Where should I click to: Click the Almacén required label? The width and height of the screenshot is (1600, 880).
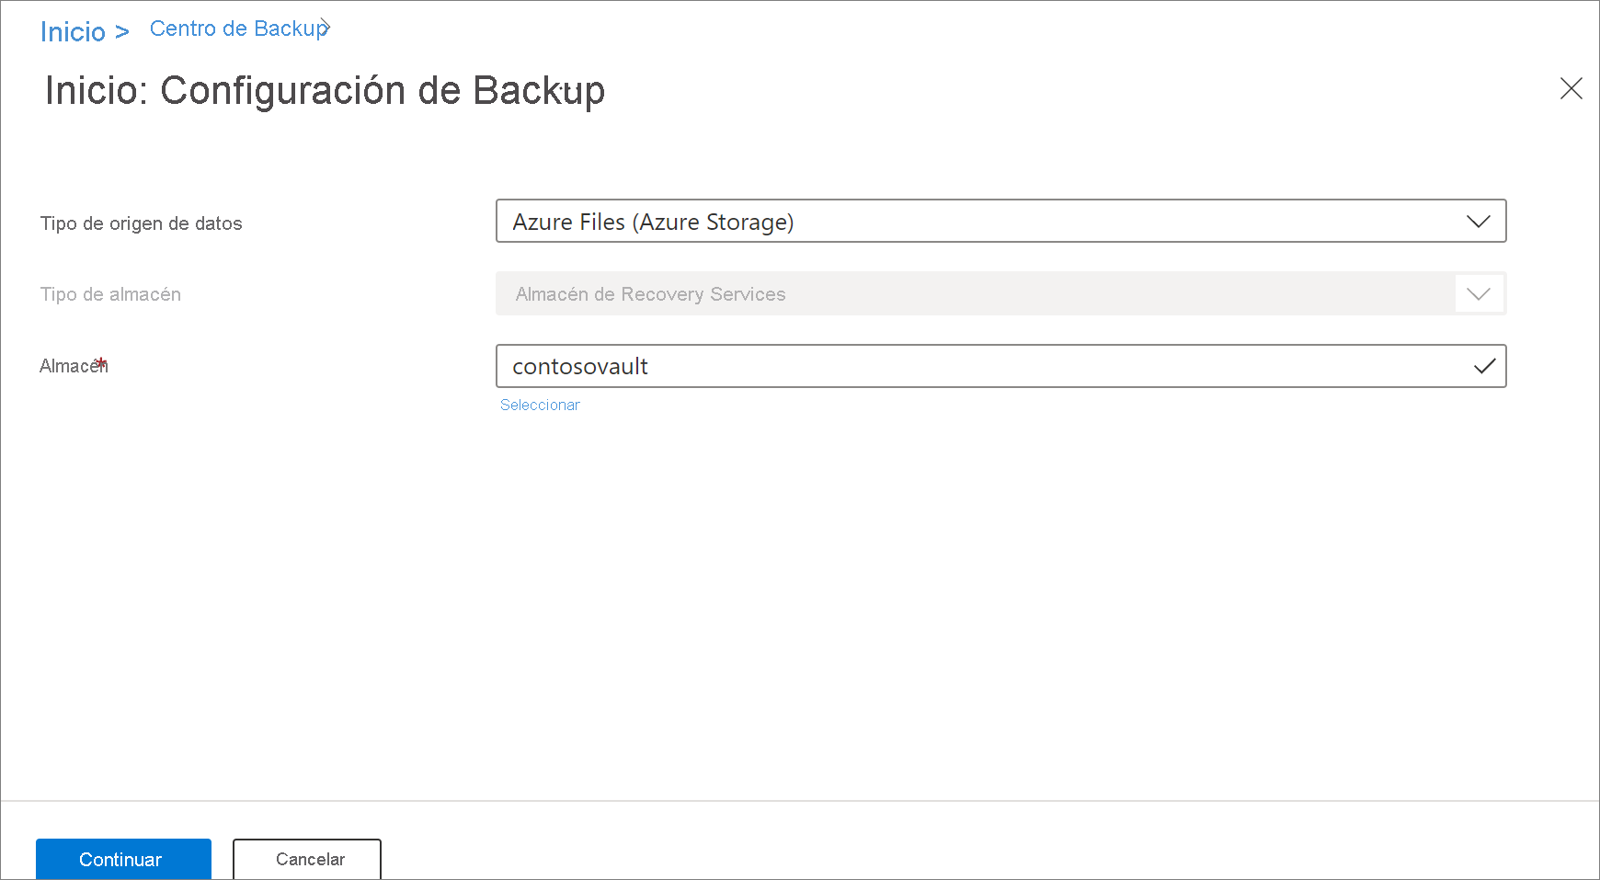(74, 366)
